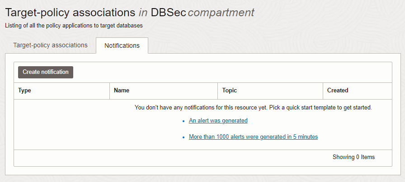Click the Topic column header
This screenshot has height=182, width=405.
(x=230, y=91)
